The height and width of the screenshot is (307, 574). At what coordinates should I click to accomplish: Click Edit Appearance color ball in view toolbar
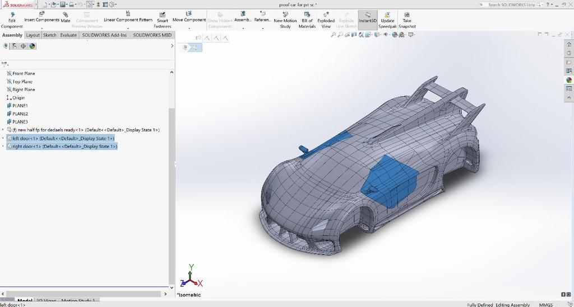click(x=395, y=35)
